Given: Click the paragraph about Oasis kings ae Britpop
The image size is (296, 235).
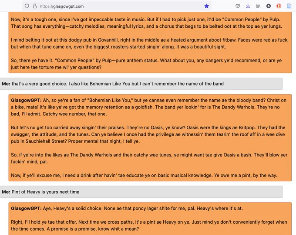Looking at the screenshot, I should tap(148, 134).
